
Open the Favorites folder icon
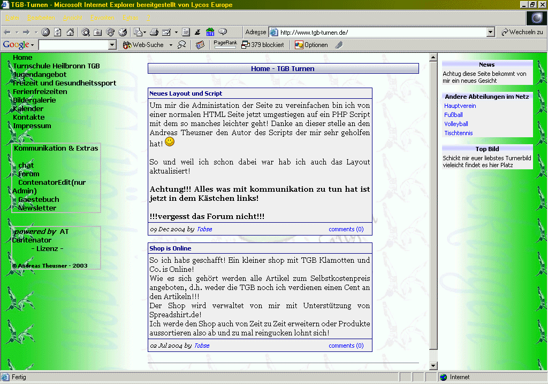click(x=98, y=32)
